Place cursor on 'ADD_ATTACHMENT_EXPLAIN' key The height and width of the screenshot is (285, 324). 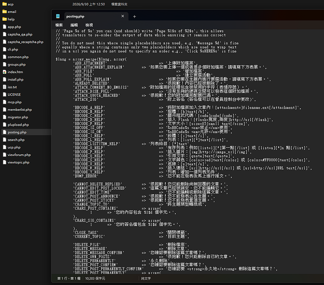coord(98,67)
